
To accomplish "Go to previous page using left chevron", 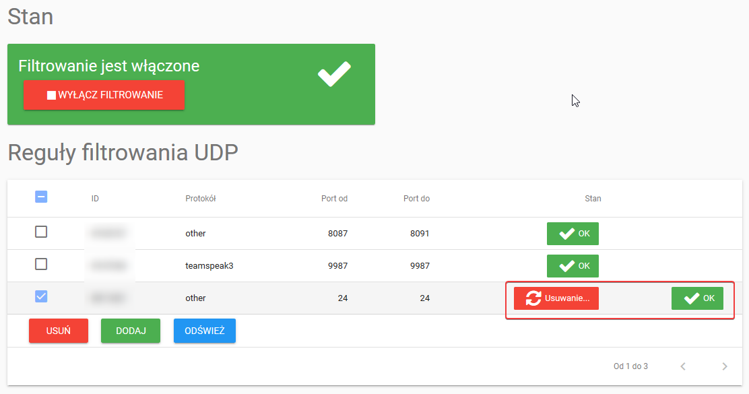I will (683, 366).
